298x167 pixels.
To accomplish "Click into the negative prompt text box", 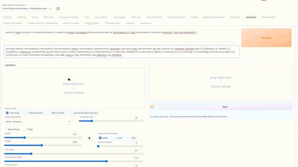I will [x=122, y=51].
